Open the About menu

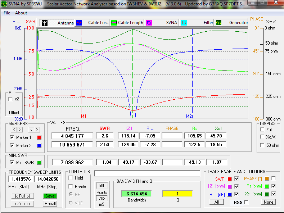(x=21, y=13)
